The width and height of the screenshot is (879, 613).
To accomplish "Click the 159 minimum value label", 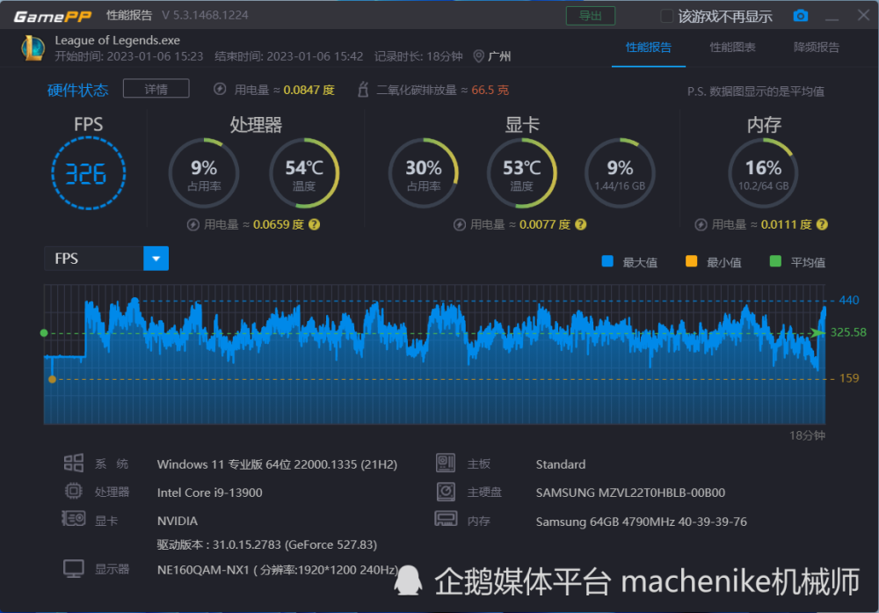I will click(849, 378).
